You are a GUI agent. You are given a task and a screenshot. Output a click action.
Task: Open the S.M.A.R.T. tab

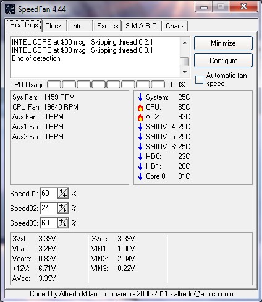tap(142, 26)
